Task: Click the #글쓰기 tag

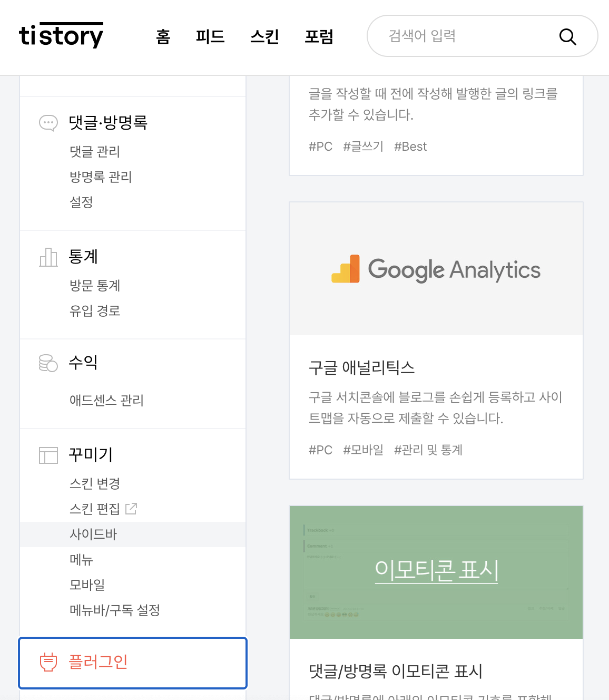Action: (364, 147)
